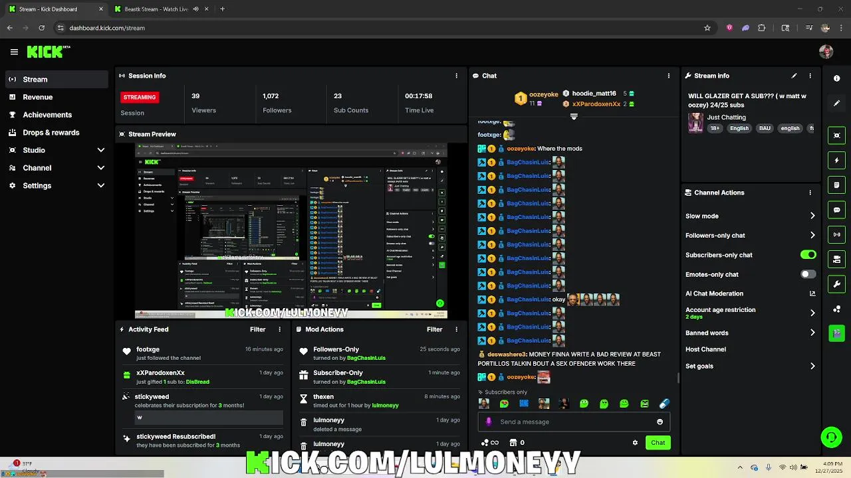Click in the Send a message field

point(575,422)
